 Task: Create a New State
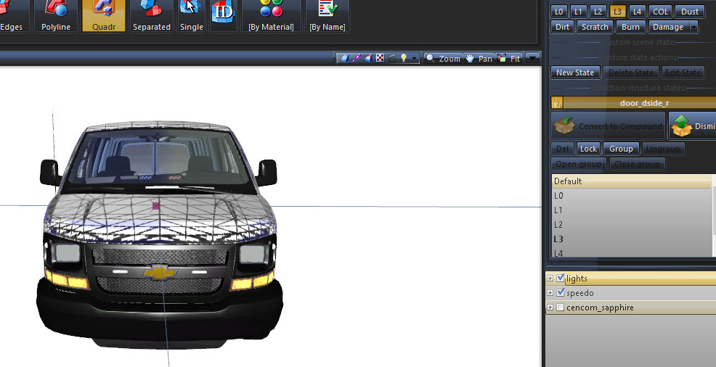[x=575, y=73]
